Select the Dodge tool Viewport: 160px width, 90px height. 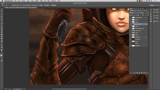click(x=2, y=39)
